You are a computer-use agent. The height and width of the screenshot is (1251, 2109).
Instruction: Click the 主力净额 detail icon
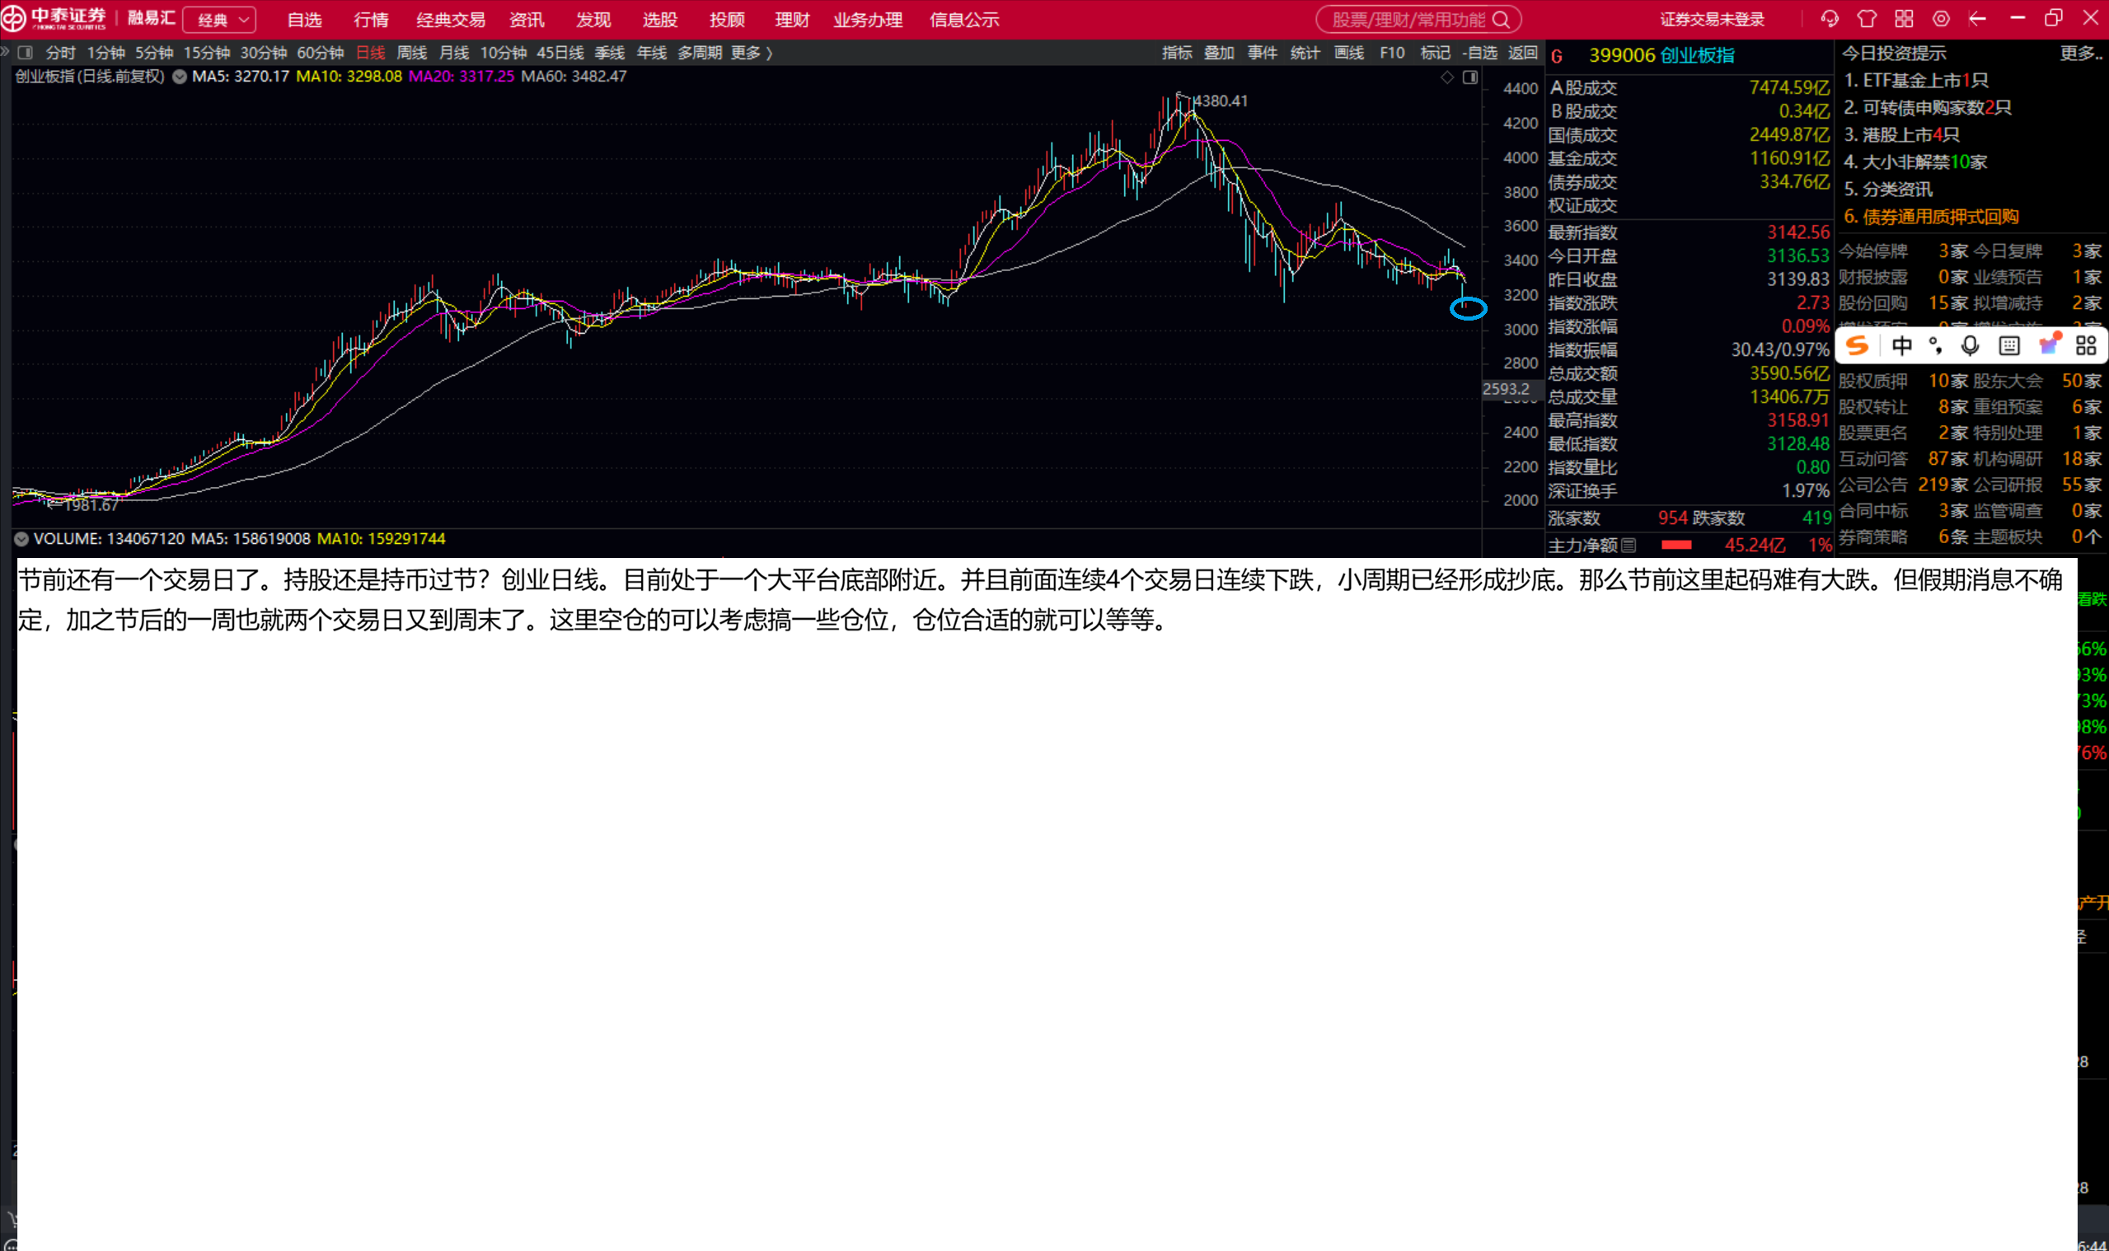point(1629,546)
